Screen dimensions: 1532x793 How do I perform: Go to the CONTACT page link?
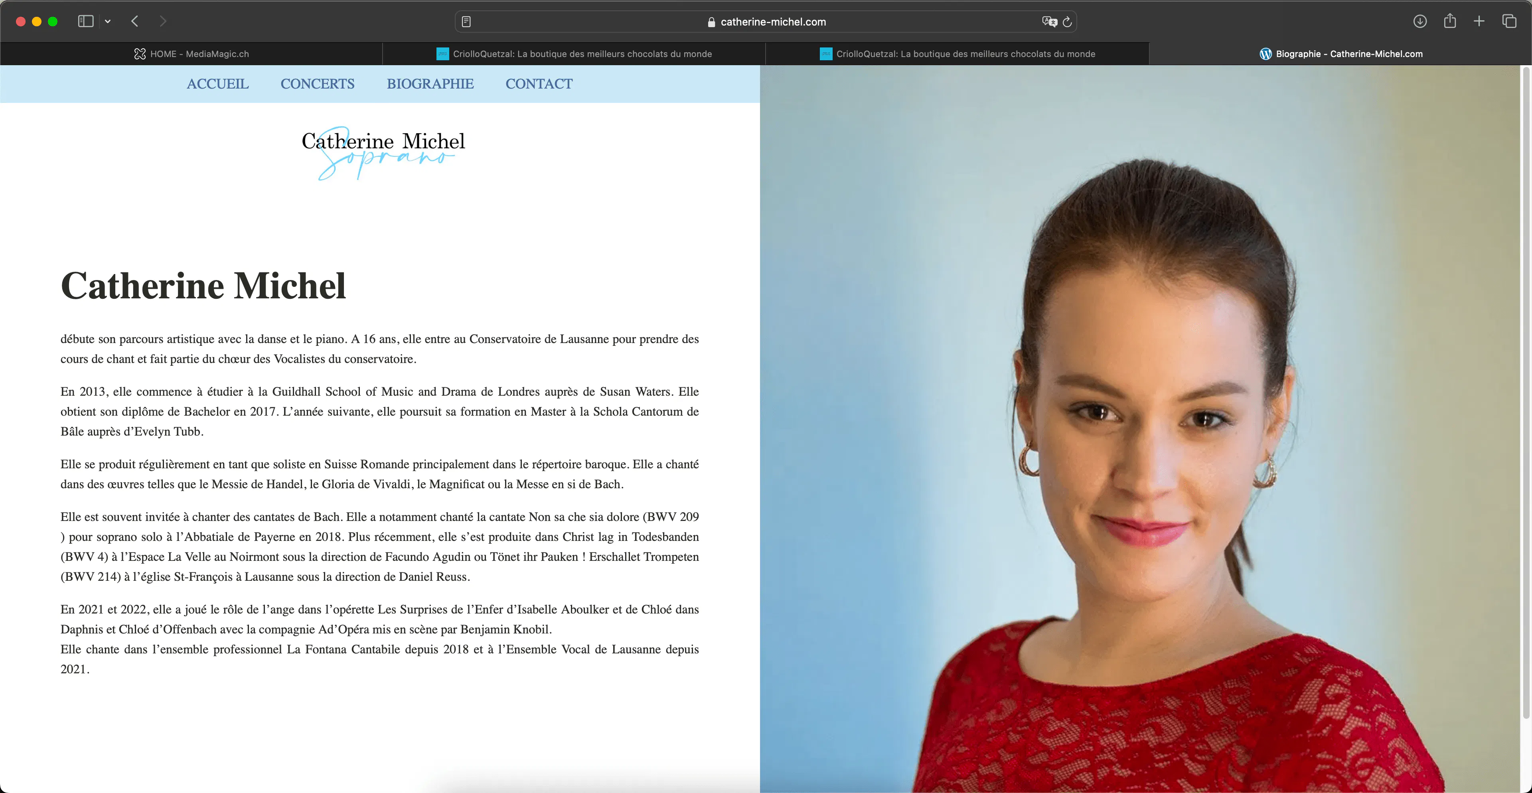coord(539,84)
